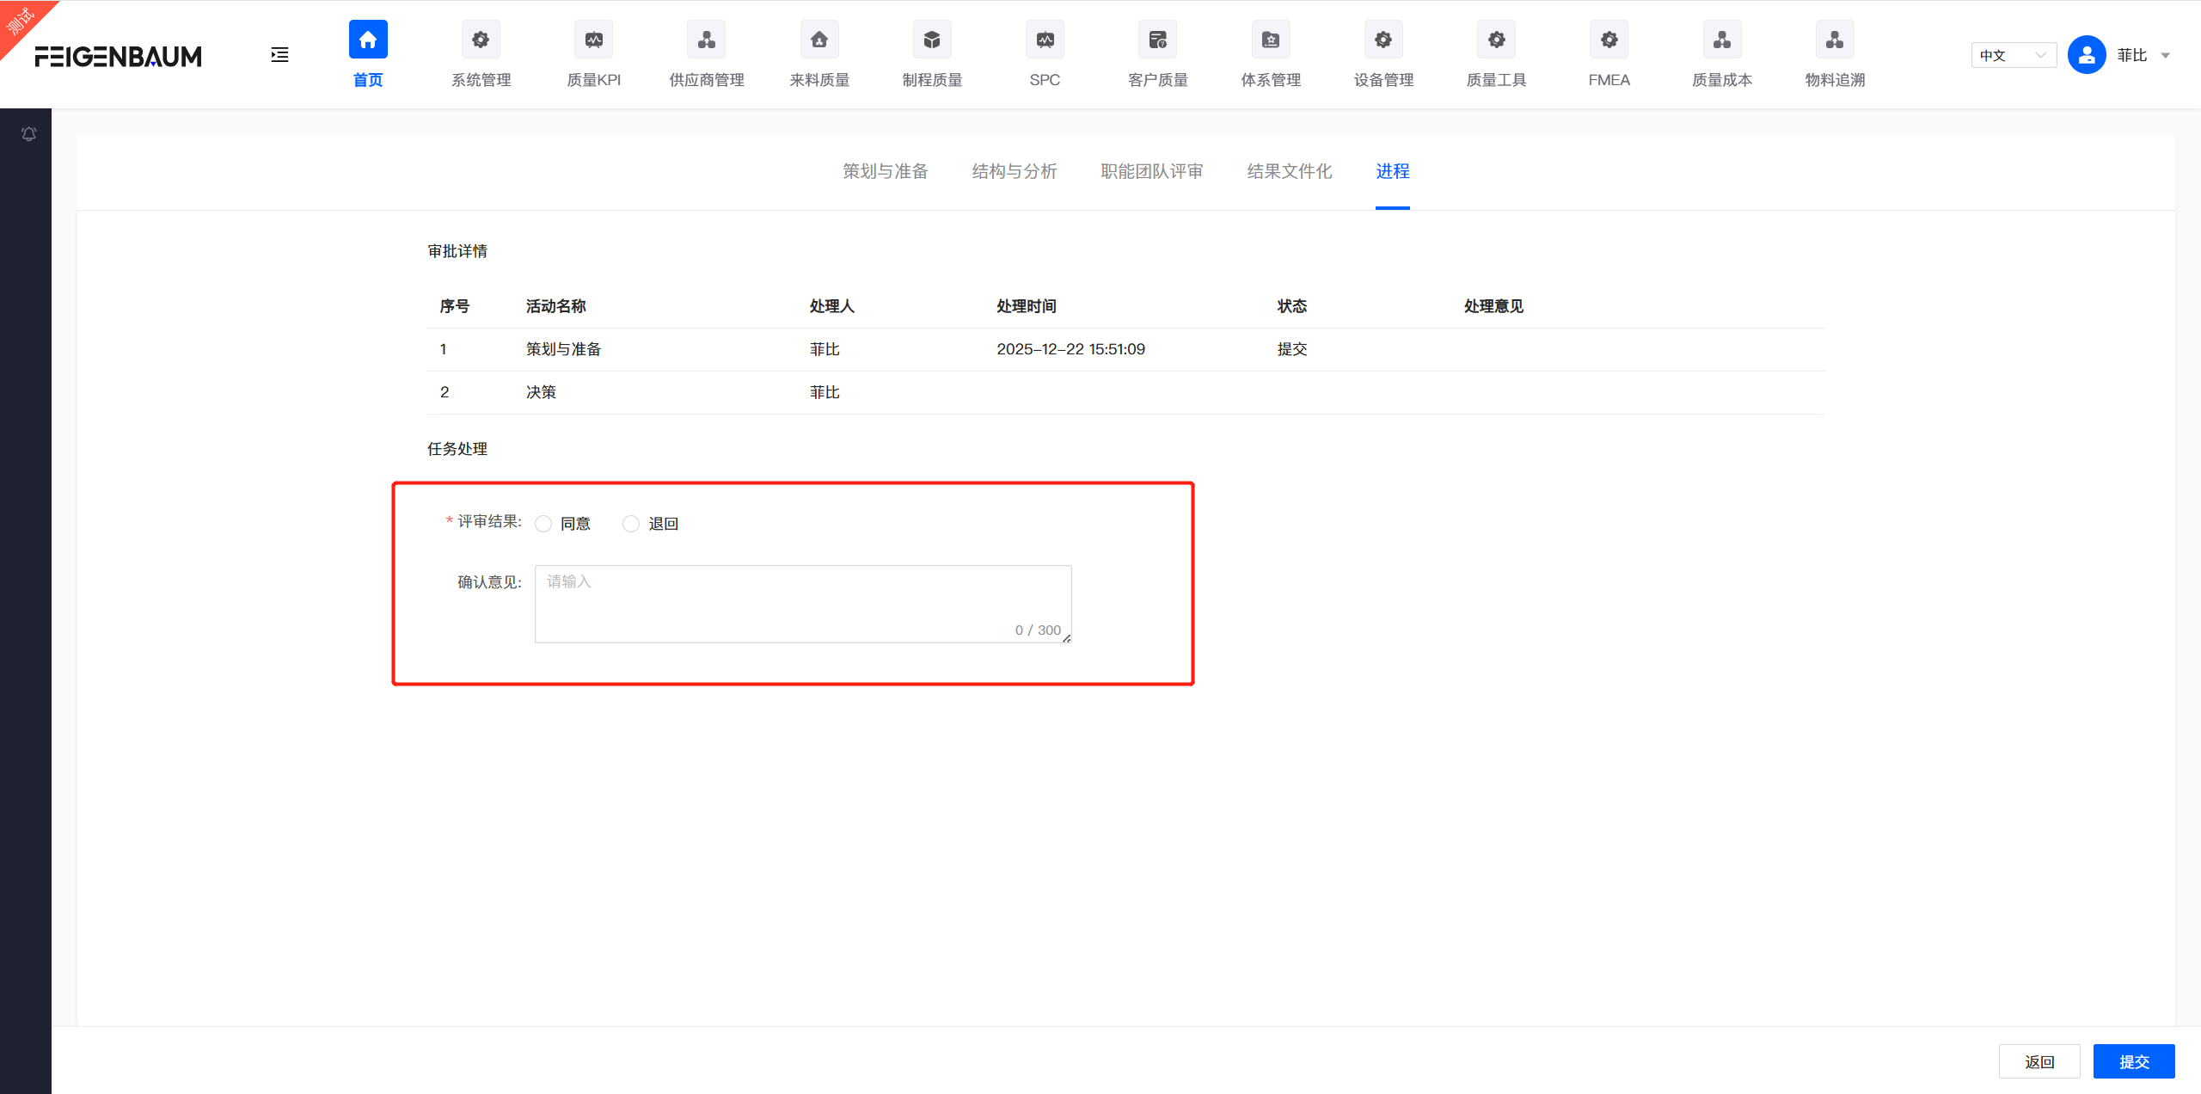Select the 退回 radio option
The image size is (2201, 1094).
pos(631,524)
